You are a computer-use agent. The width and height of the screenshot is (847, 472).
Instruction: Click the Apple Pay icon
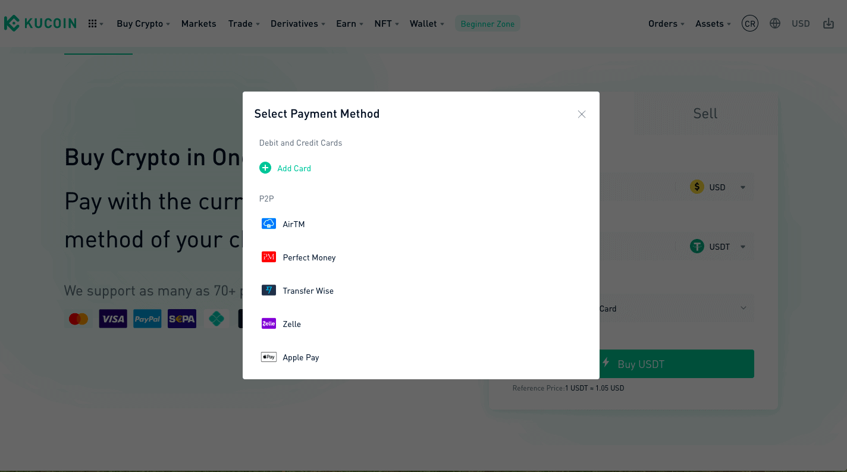pos(269,357)
